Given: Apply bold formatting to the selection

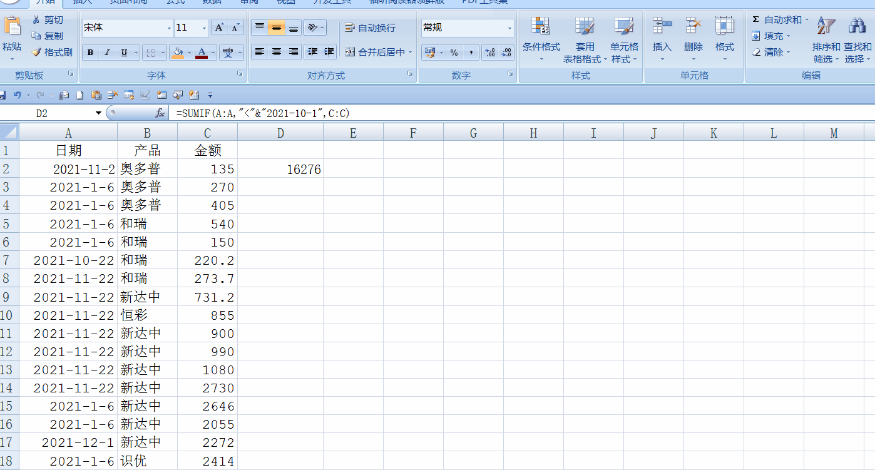Looking at the screenshot, I should (90, 52).
